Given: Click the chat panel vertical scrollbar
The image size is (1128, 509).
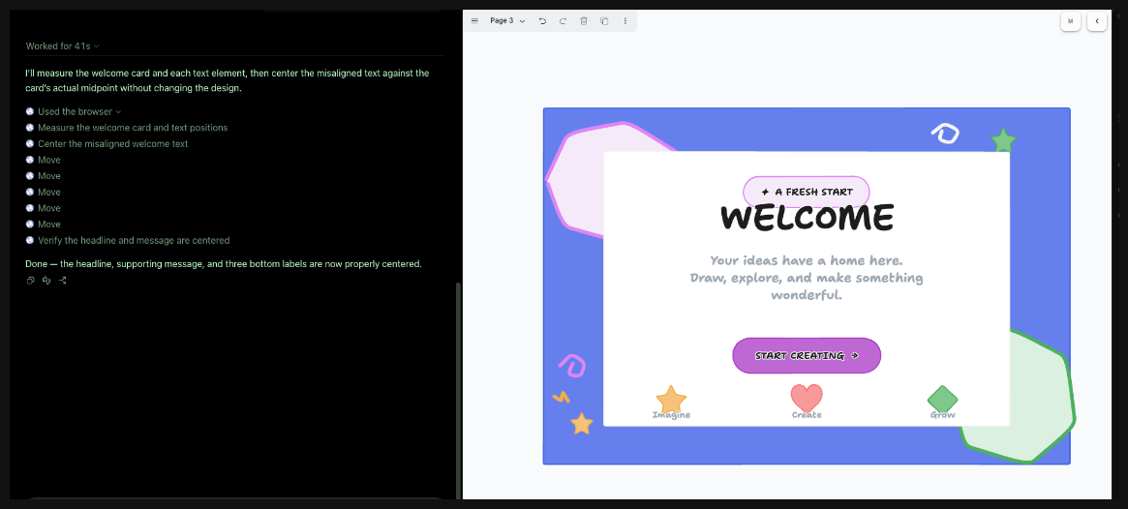Looking at the screenshot, I should (x=458, y=388).
